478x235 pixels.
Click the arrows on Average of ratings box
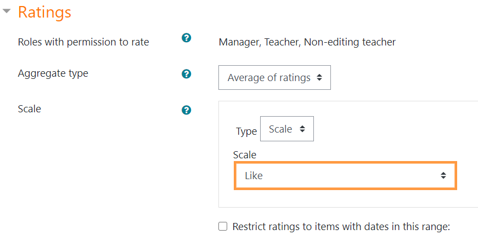click(319, 78)
